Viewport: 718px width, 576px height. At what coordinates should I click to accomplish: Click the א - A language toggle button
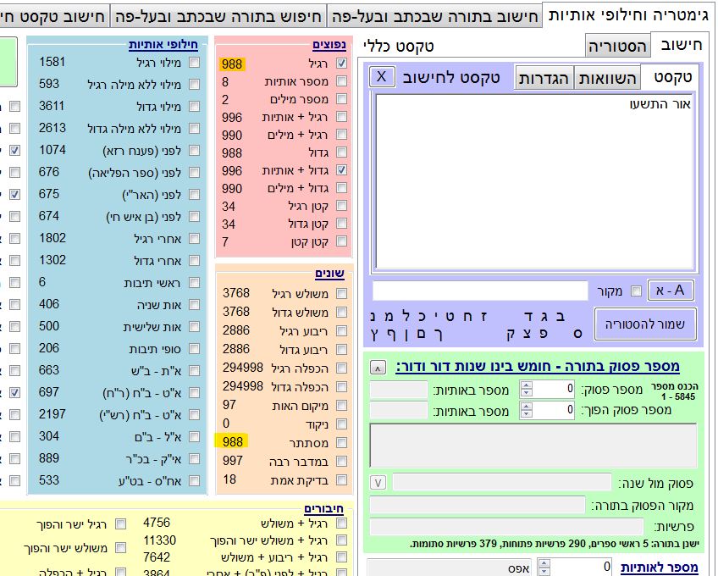pos(670,291)
